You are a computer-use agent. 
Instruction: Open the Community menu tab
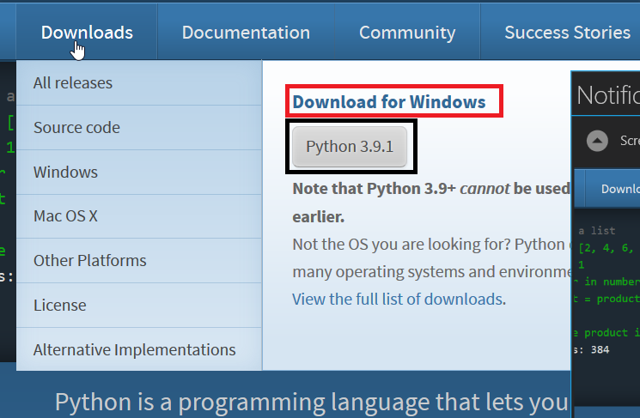(407, 33)
